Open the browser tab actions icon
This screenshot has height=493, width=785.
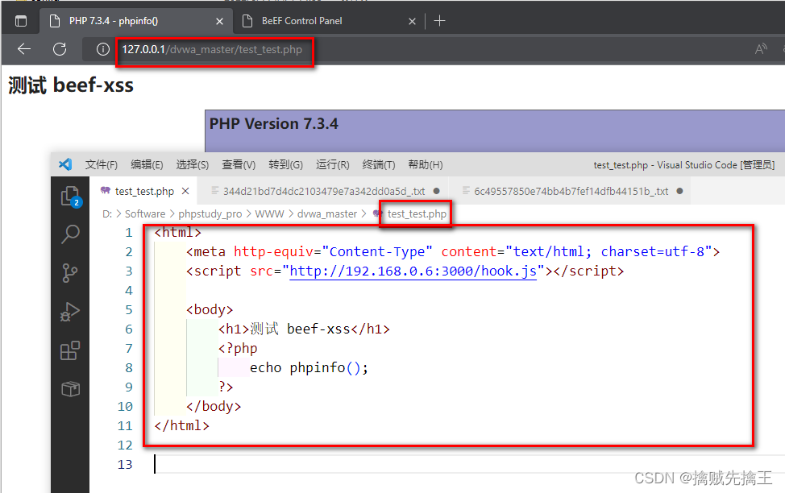pyautogui.click(x=21, y=21)
